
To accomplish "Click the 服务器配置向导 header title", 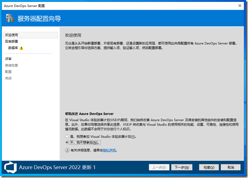I will point(39,19).
